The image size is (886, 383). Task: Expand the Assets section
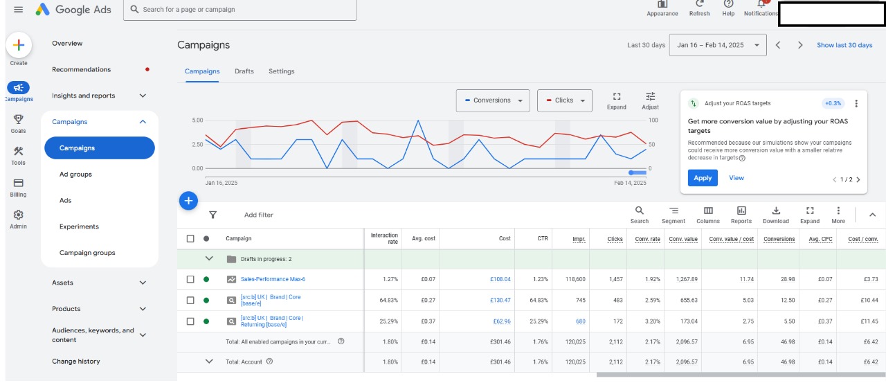click(x=143, y=283)
